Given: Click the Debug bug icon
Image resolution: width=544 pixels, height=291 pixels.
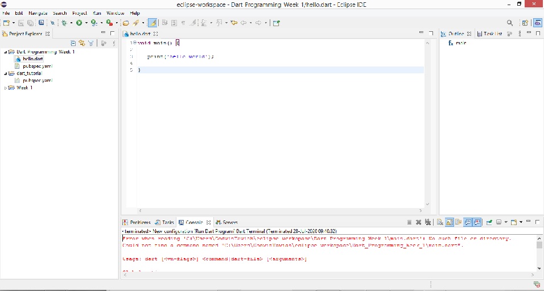Looking at the screenshot, I should click(x=64, y=23).
